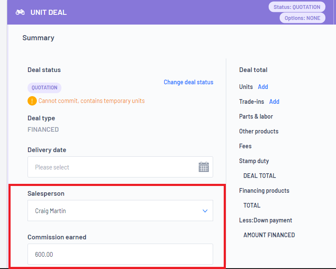Viewport: 336px width, 269px height.
Task: Expand the Salesperson dropdown chevron
Action: click(x=205, y=211)
